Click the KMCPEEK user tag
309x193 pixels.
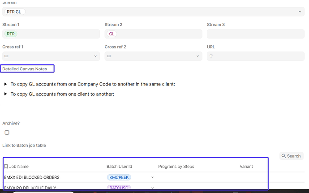119,177
